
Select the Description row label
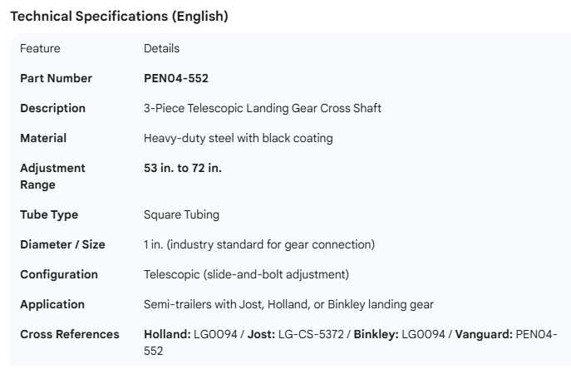click(52, 108)
